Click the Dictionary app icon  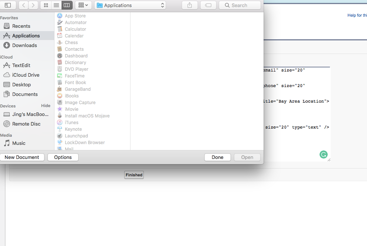pos(60,63)
